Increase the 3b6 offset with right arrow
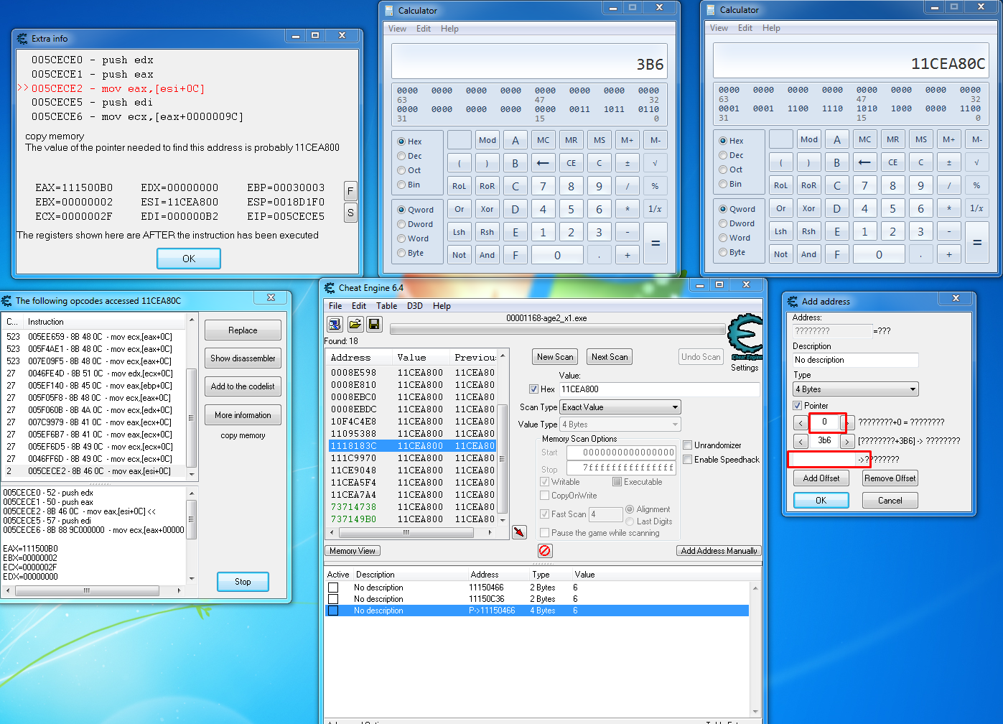1003x724 pixels. pyautogui.click(x=847, y=441)
